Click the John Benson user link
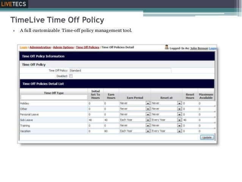 (x=199, y=48)
